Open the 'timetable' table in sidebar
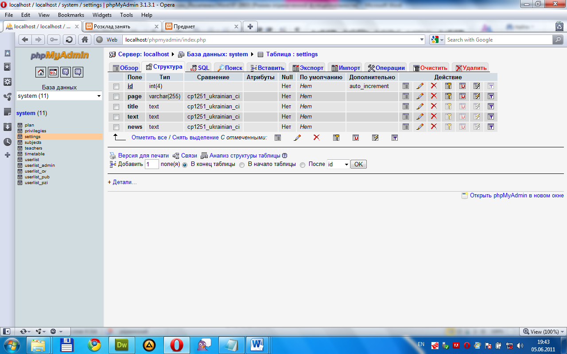This screenshot has height=354, width=567. coord(35,154)
